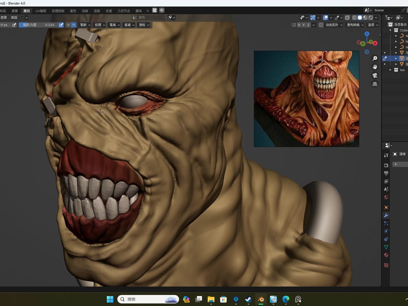Set brush direction to Add (plus)
408x306 pixels.
68,25
